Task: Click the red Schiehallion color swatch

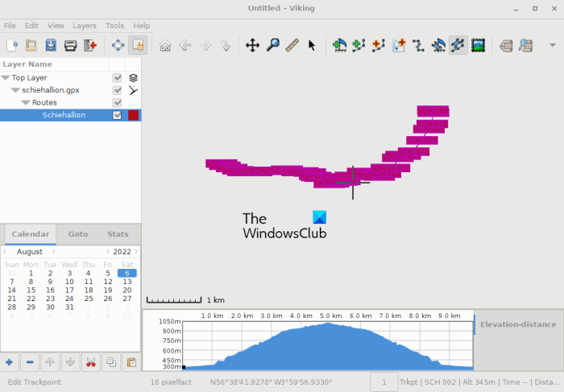Action: point(134,115)
